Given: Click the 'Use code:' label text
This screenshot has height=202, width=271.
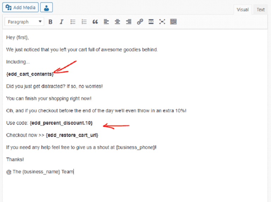Looking at the screenshot, I should tap(17, 123).
